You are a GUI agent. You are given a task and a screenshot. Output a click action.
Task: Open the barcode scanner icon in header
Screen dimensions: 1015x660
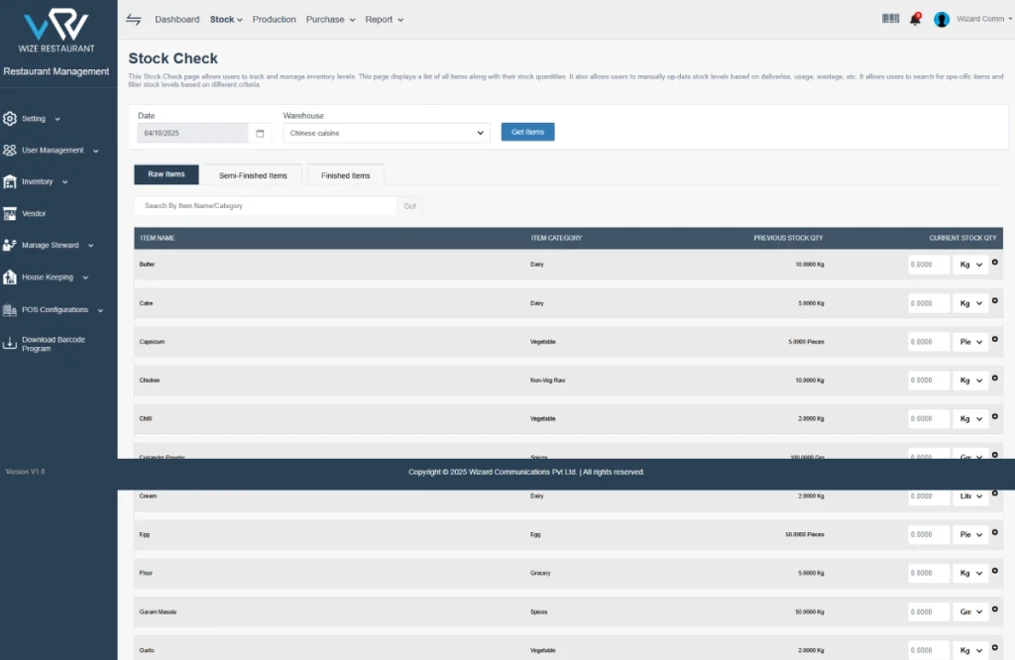click(891, 19)
